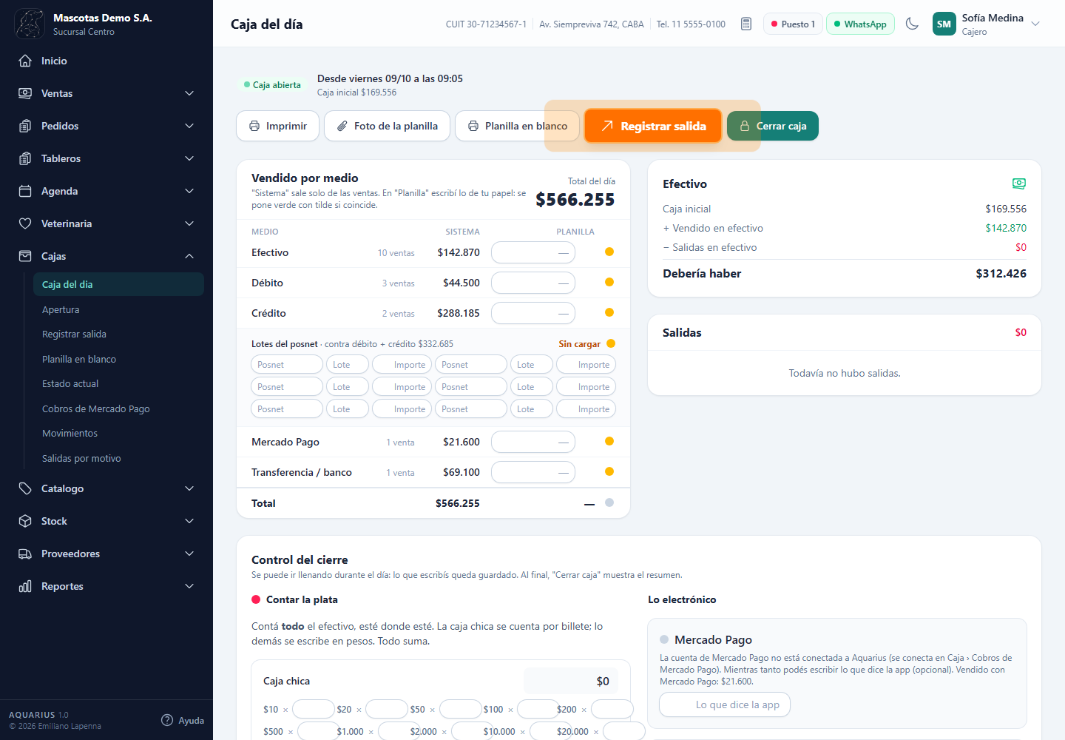Click the Stock box icon in sidebar
The width and height of the screenshot is (1065, 740).
click(x=25, y=521)
